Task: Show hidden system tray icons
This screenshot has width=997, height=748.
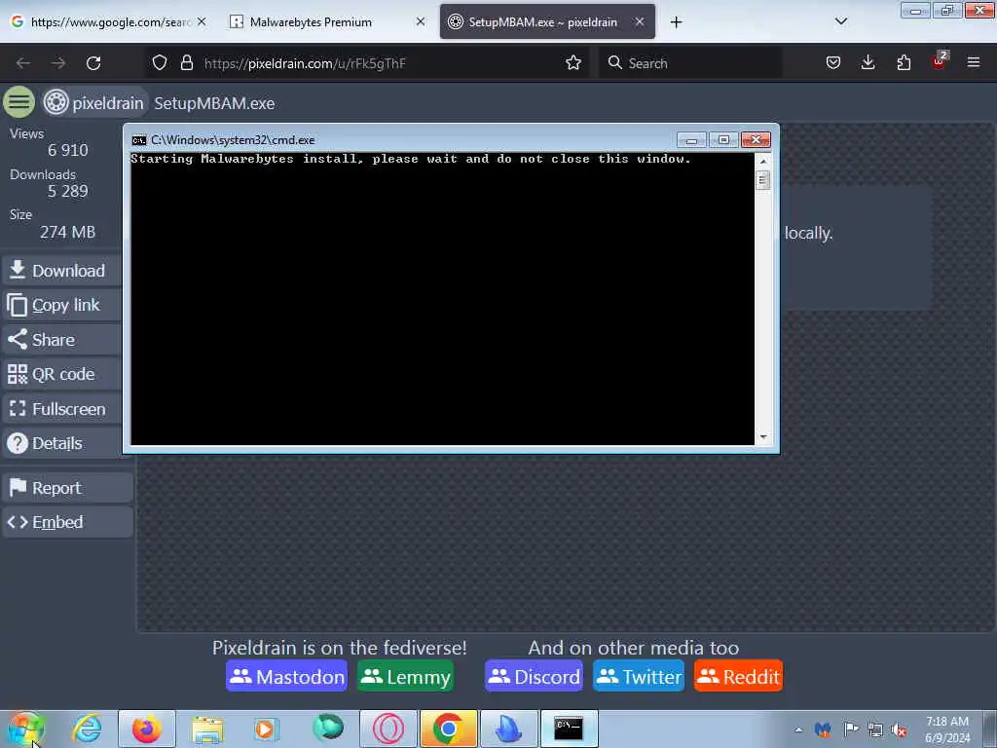Action: [x=798, y=729]
